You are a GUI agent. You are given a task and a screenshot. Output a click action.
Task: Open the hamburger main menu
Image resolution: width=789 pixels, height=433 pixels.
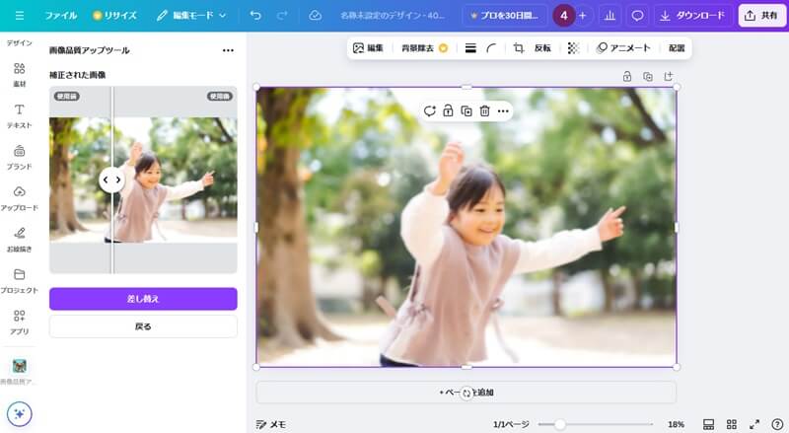click(20, 16)
